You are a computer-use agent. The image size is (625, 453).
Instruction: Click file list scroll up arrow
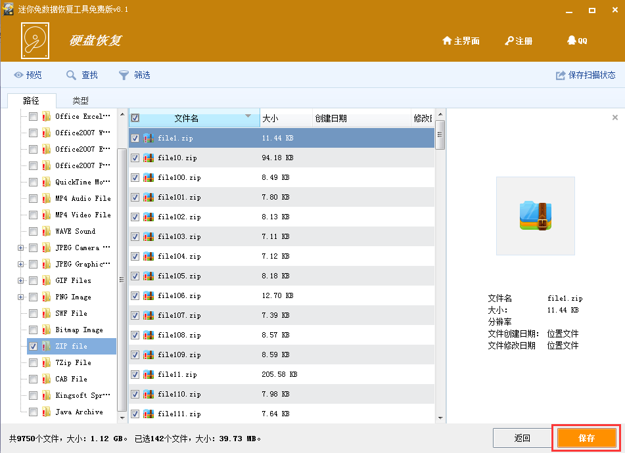[440, 115]
